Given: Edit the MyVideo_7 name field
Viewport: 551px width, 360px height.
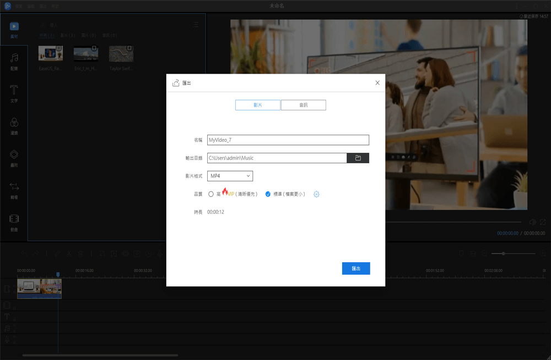Looking at the screenshot, I should [288, 140].
